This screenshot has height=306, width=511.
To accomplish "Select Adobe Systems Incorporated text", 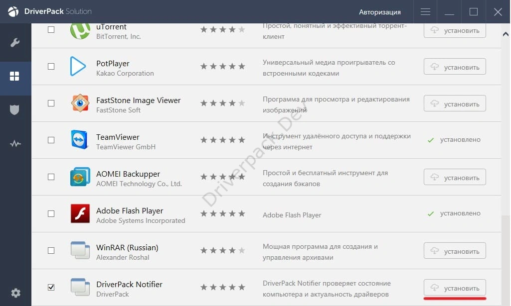I will pos(141,220).
